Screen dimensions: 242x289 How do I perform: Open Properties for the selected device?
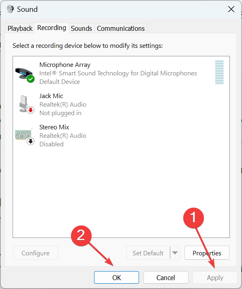pyautogui.click(x=207, y=253)
